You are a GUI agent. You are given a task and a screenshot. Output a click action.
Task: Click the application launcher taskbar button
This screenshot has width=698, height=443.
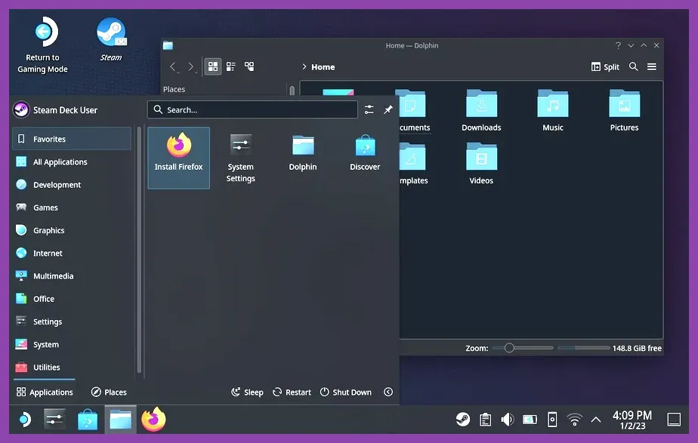[x=24, y=420]
